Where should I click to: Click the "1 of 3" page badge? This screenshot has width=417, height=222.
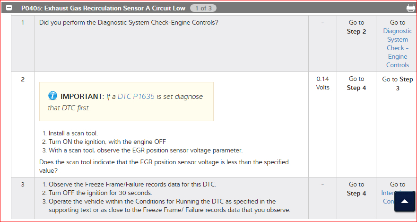point(203,8)
